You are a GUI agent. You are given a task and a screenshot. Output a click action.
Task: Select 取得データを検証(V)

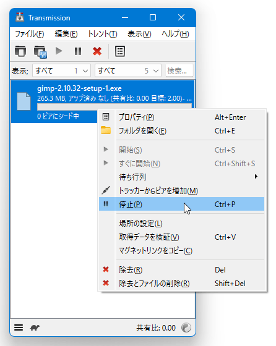pos(182,237)
